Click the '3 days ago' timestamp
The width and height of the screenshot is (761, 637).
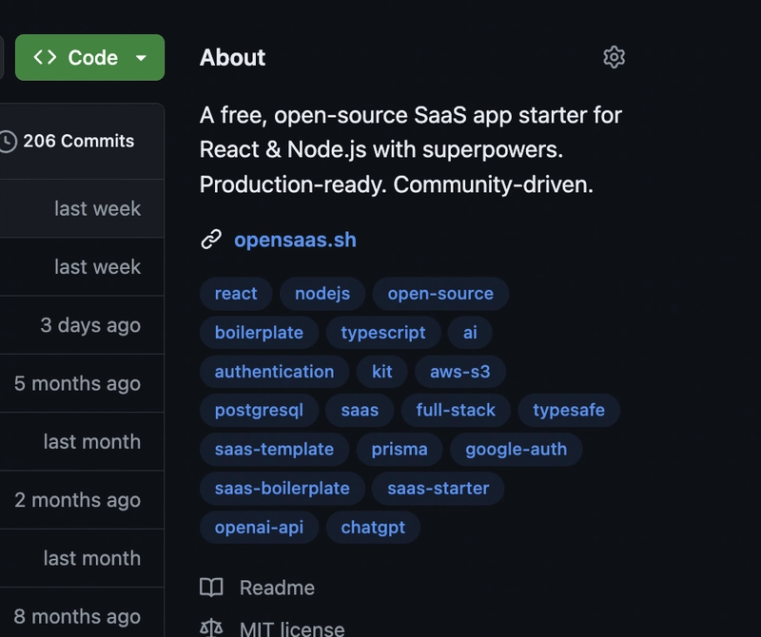90,325
